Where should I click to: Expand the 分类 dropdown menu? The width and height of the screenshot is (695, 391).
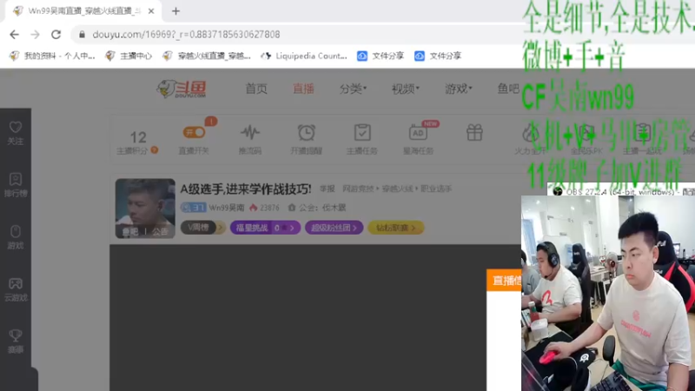click(353, 89)
